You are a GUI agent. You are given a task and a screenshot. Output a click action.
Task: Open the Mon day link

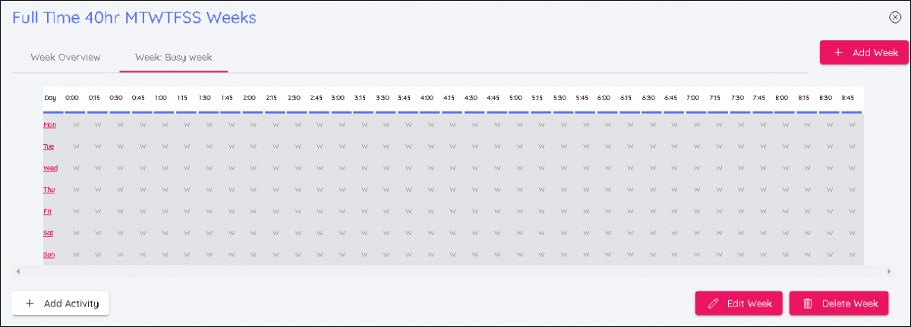pos(49,124)
